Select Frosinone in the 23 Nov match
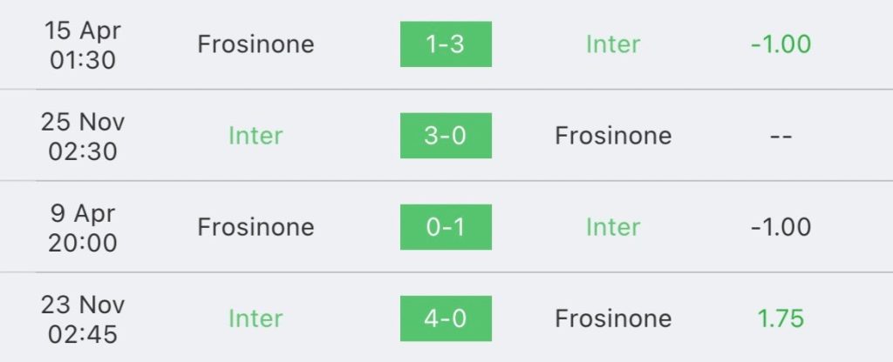The width and height of the screenshot is (893, 362). point(613,318)
